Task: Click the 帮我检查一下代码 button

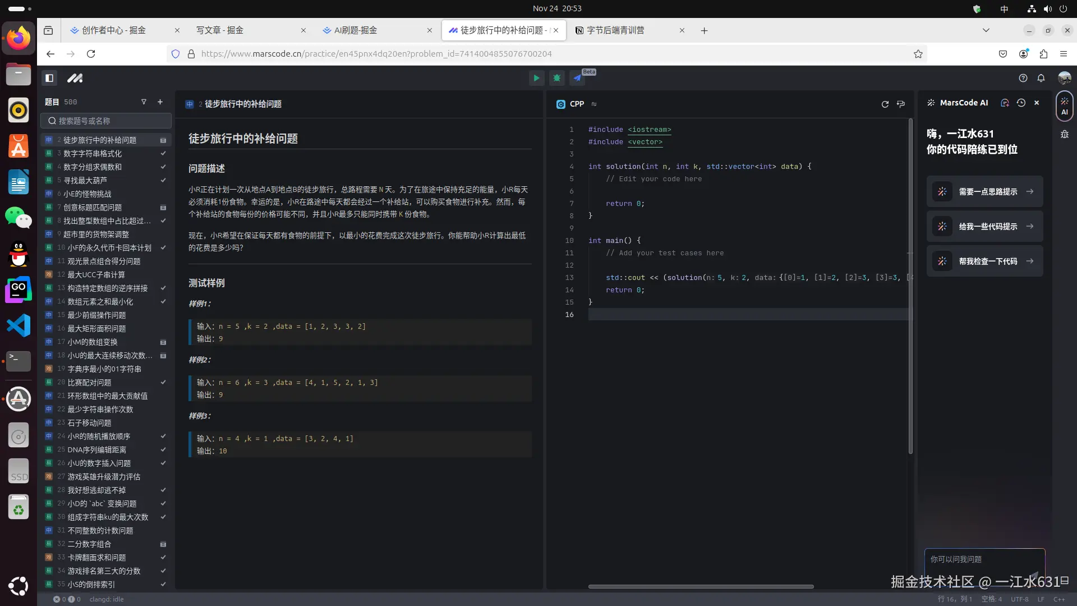Action: pyautogui.click(x=984, y=261)
